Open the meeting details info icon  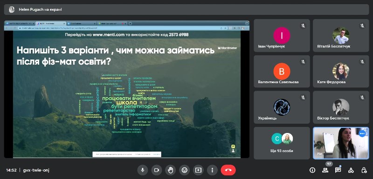point(312,170)
